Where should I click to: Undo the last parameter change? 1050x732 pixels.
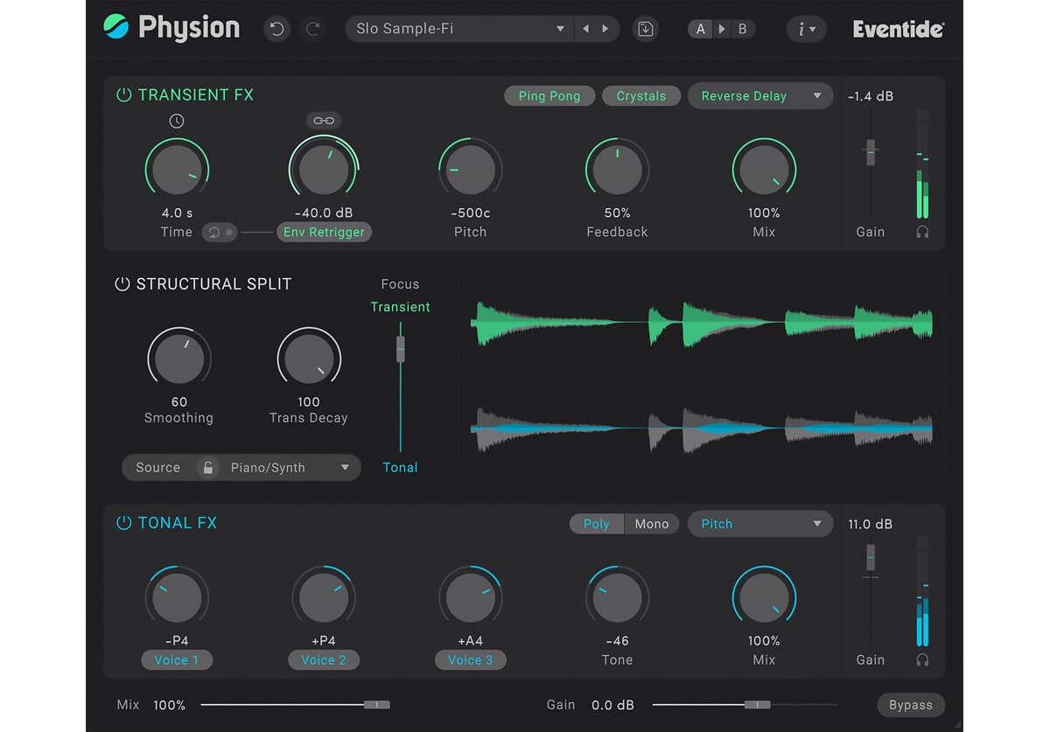coord(276,28)
